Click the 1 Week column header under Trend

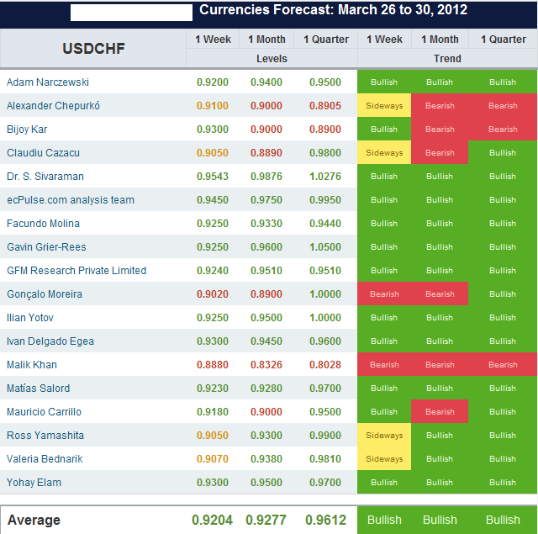(384, 40)
